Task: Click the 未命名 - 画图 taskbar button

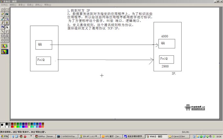Action: point(156,136)
